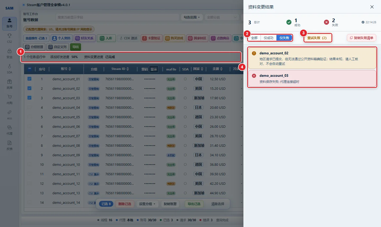Sort the table by 余额 balance column
Viewport: 381px width, 227px height.
point(217,69)
